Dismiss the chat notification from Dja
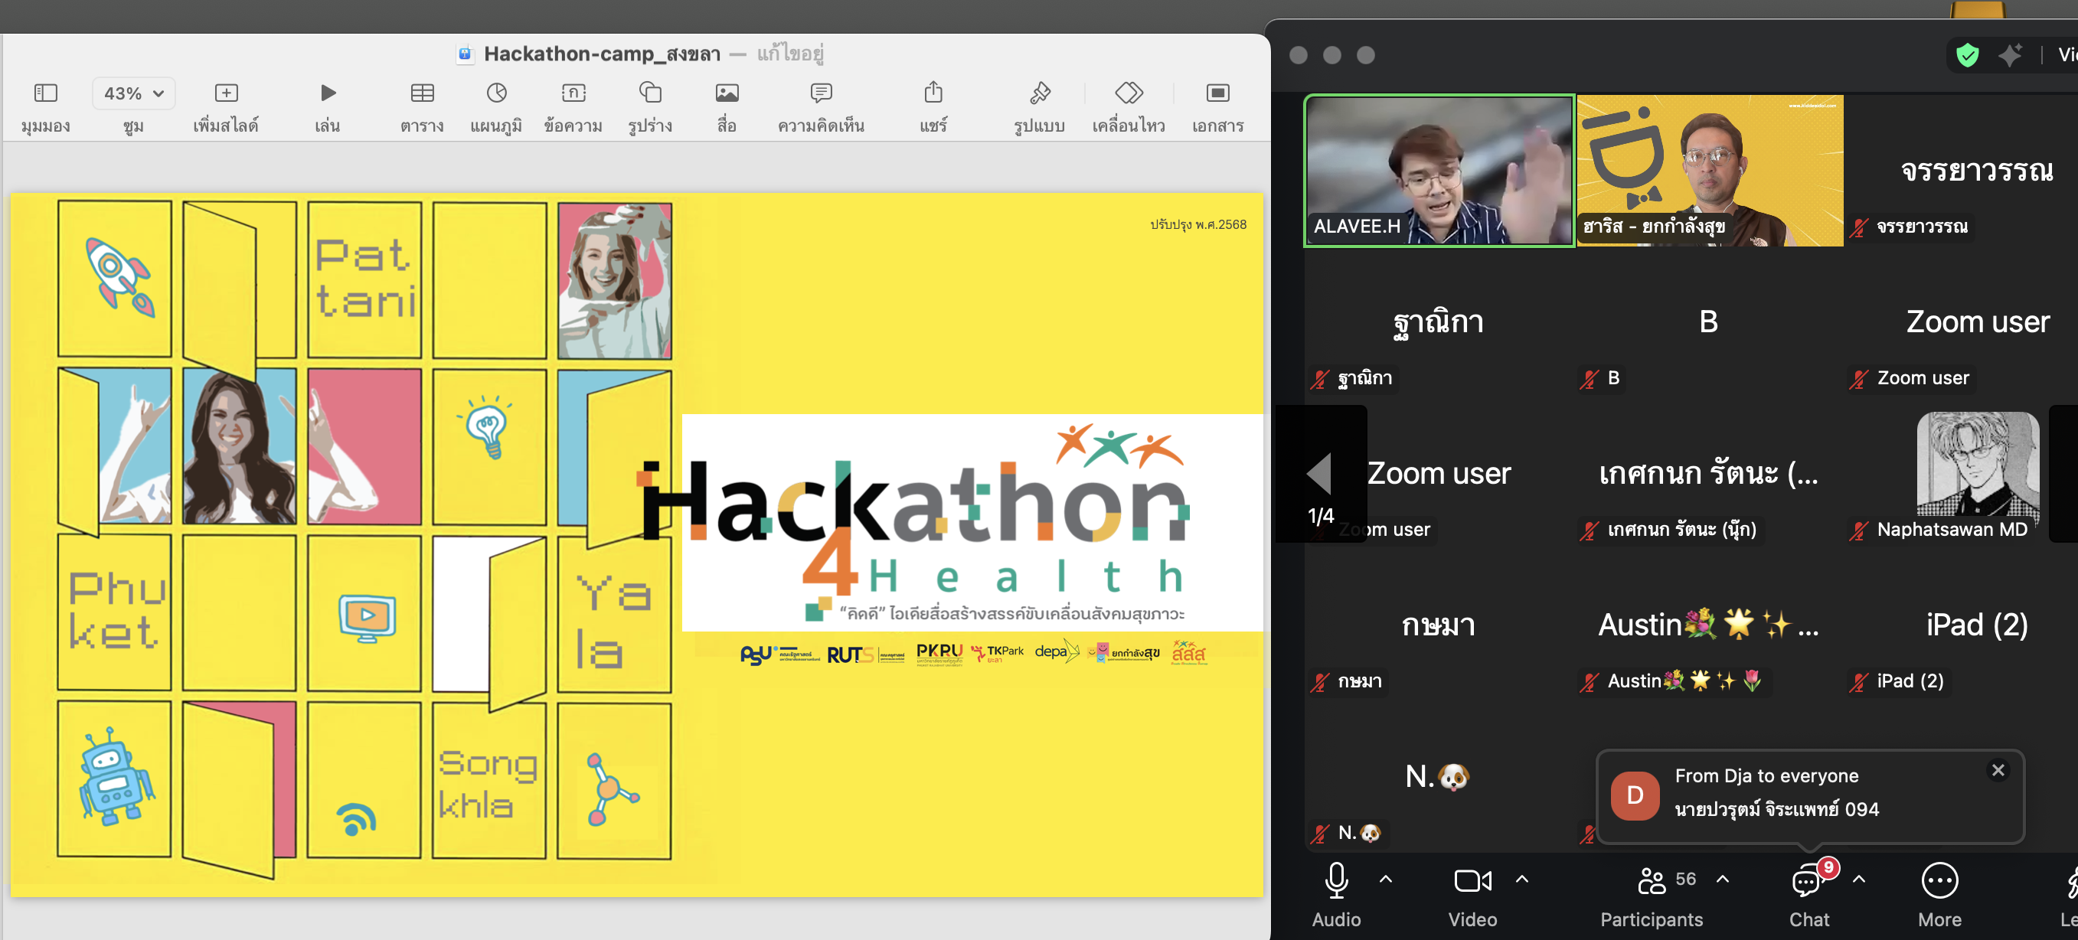The image size is (2078, 940). [x=1998, y=771]
